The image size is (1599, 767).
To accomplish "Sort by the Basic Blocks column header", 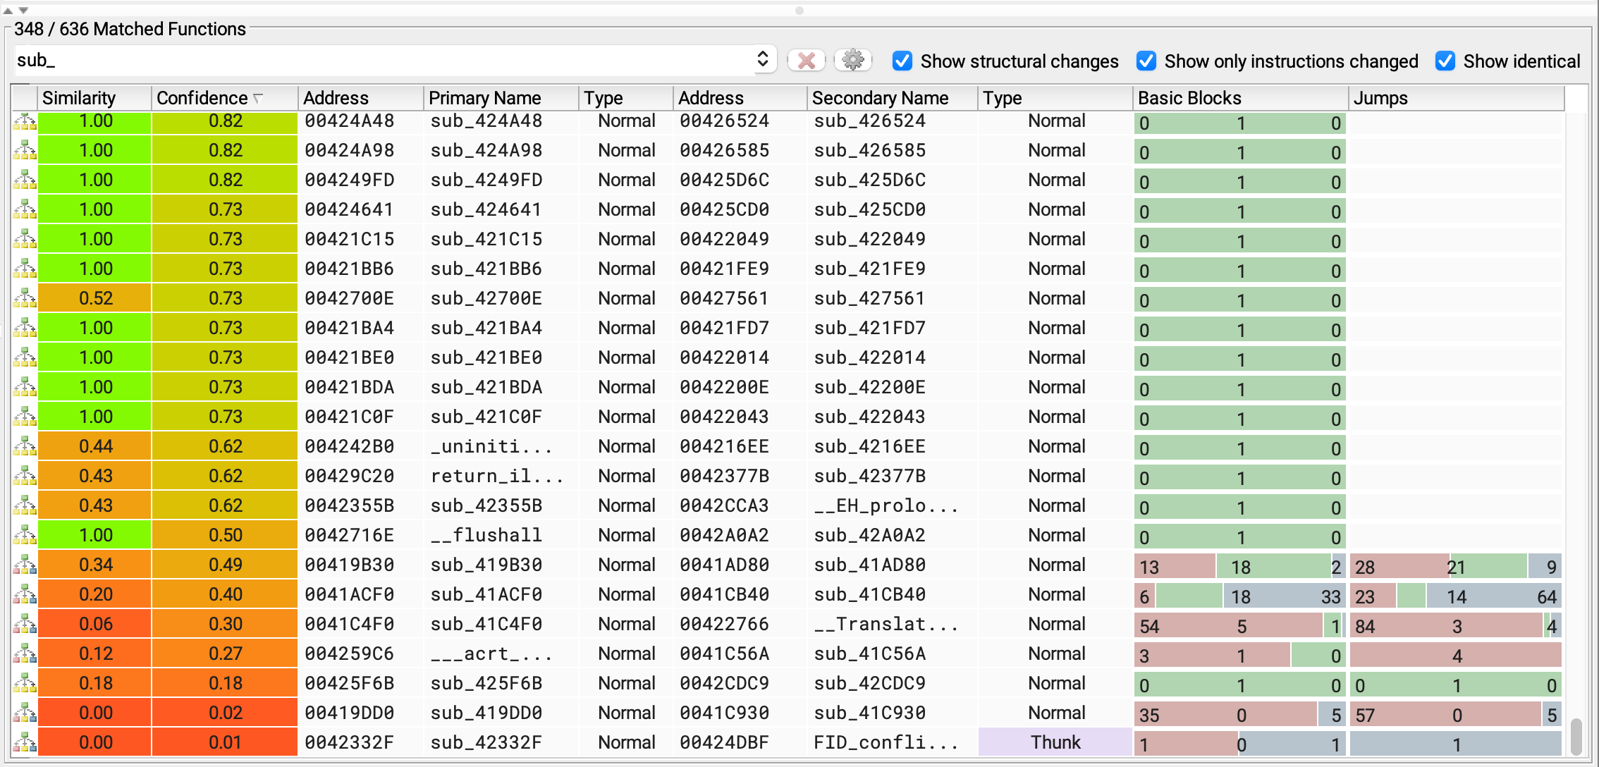I will pos(1241,98).
